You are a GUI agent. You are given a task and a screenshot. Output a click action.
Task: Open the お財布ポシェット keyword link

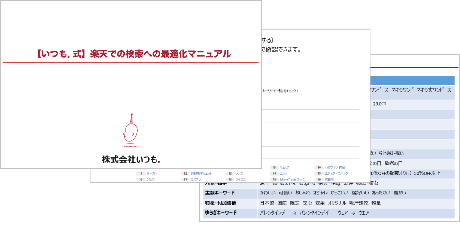[201, 174]
